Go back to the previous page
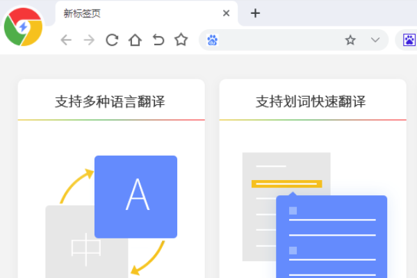The width and height of the screenshot is (417, 278). pyautogui.click(x=66, y=40)
